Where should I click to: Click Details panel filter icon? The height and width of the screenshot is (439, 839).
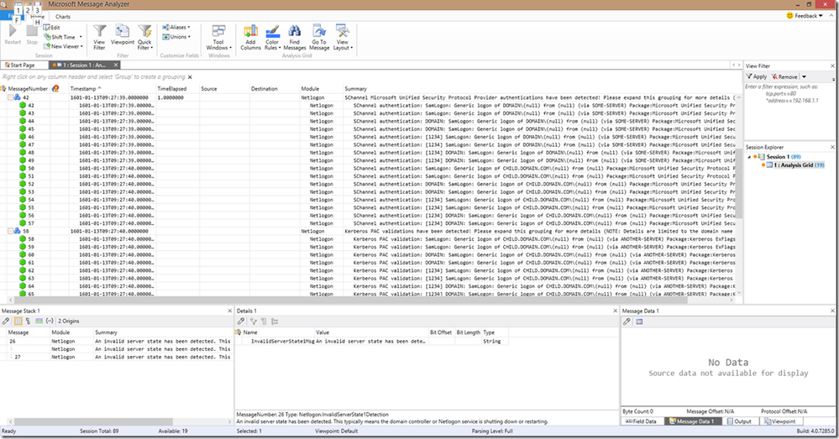pyautogui.click(x=253, y=321)
